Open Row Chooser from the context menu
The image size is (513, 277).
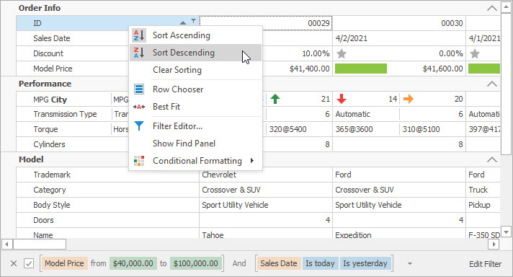click(196, 89)
